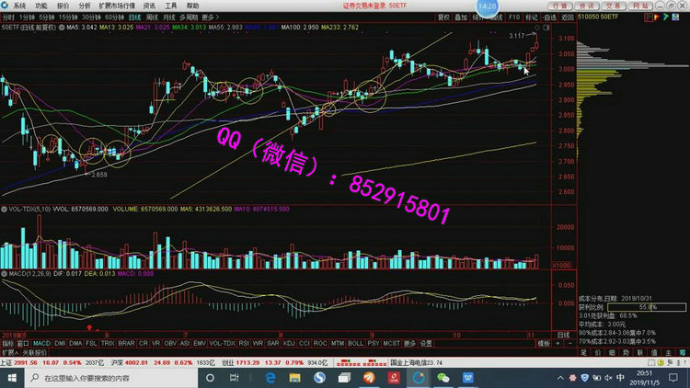Expand the 模板 template dropdown

click(x=543, y=343)
